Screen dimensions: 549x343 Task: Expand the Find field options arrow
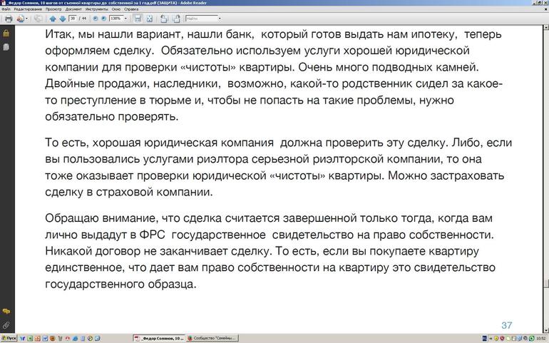click(220, 19)
